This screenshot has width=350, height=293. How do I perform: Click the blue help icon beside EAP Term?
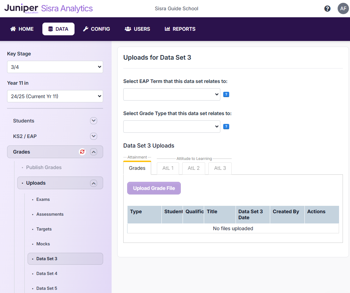[226, 95]
